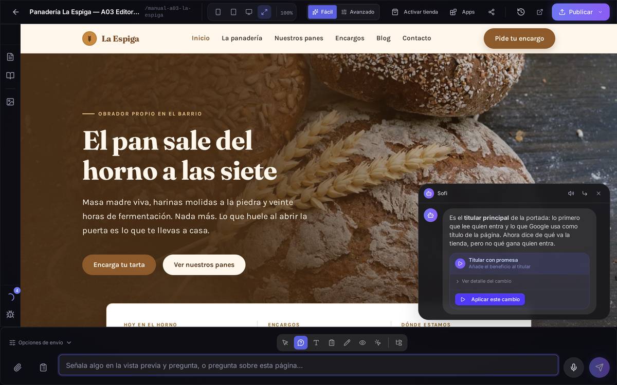Open Blog nav item
617x385 pixels.
click(384, 38)
